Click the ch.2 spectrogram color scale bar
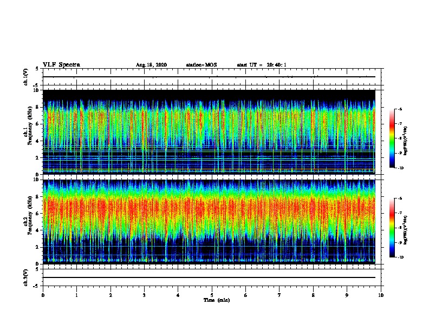429x331 pixels. click(392, 228)
